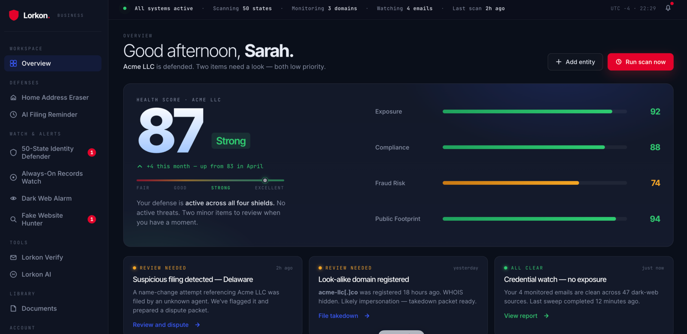Viewport: 687px width, 334px height.
Task: Click the Overview grid icon
Action: tap(13, 63)
